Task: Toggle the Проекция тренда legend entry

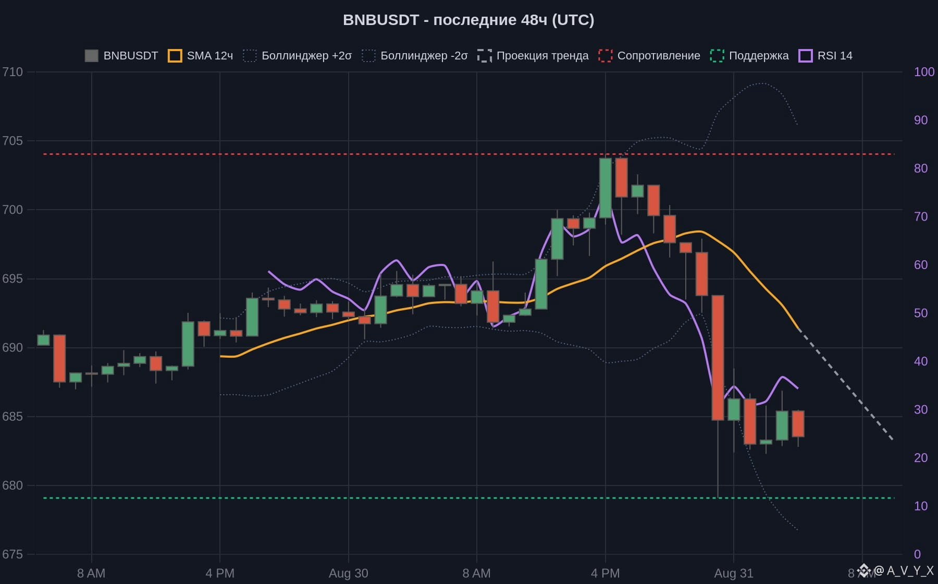Action: click(533, 56)
